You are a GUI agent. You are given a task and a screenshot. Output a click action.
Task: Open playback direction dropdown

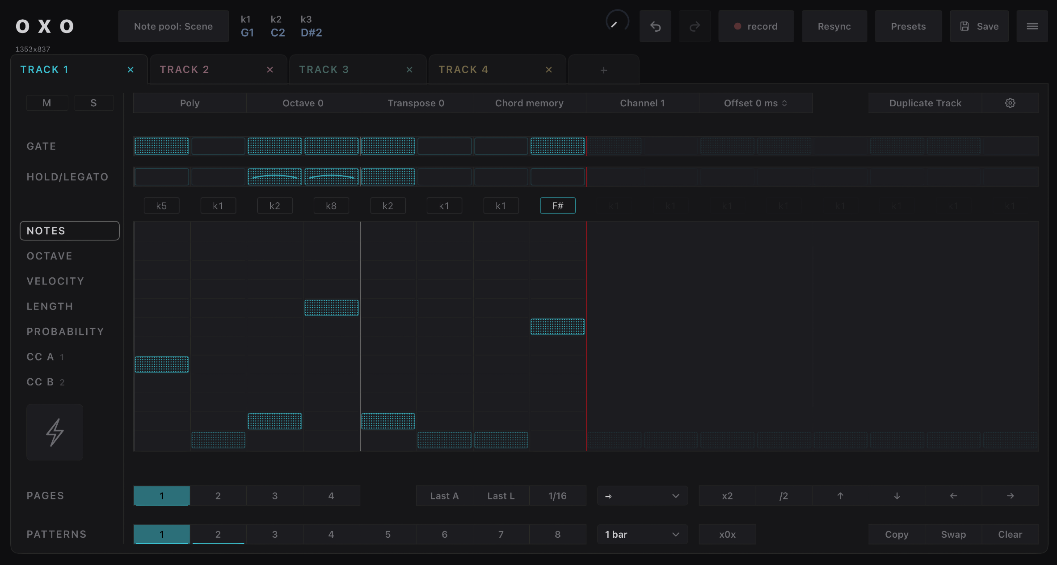click(642, 496)
